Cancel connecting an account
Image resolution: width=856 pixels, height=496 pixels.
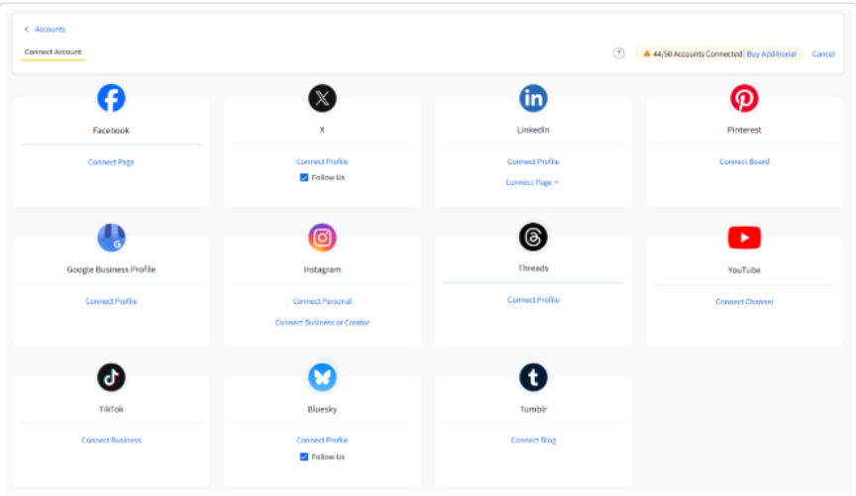[823, 54]
